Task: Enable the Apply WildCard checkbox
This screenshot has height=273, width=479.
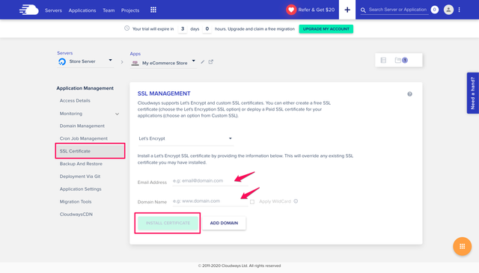Action: (252, 201)
